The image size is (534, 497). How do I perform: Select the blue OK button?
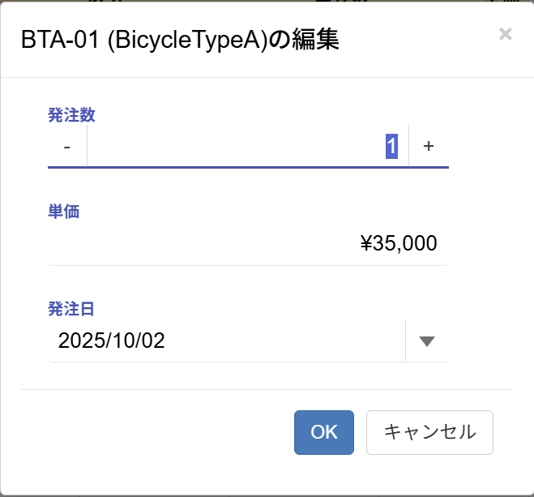(323, 432)
